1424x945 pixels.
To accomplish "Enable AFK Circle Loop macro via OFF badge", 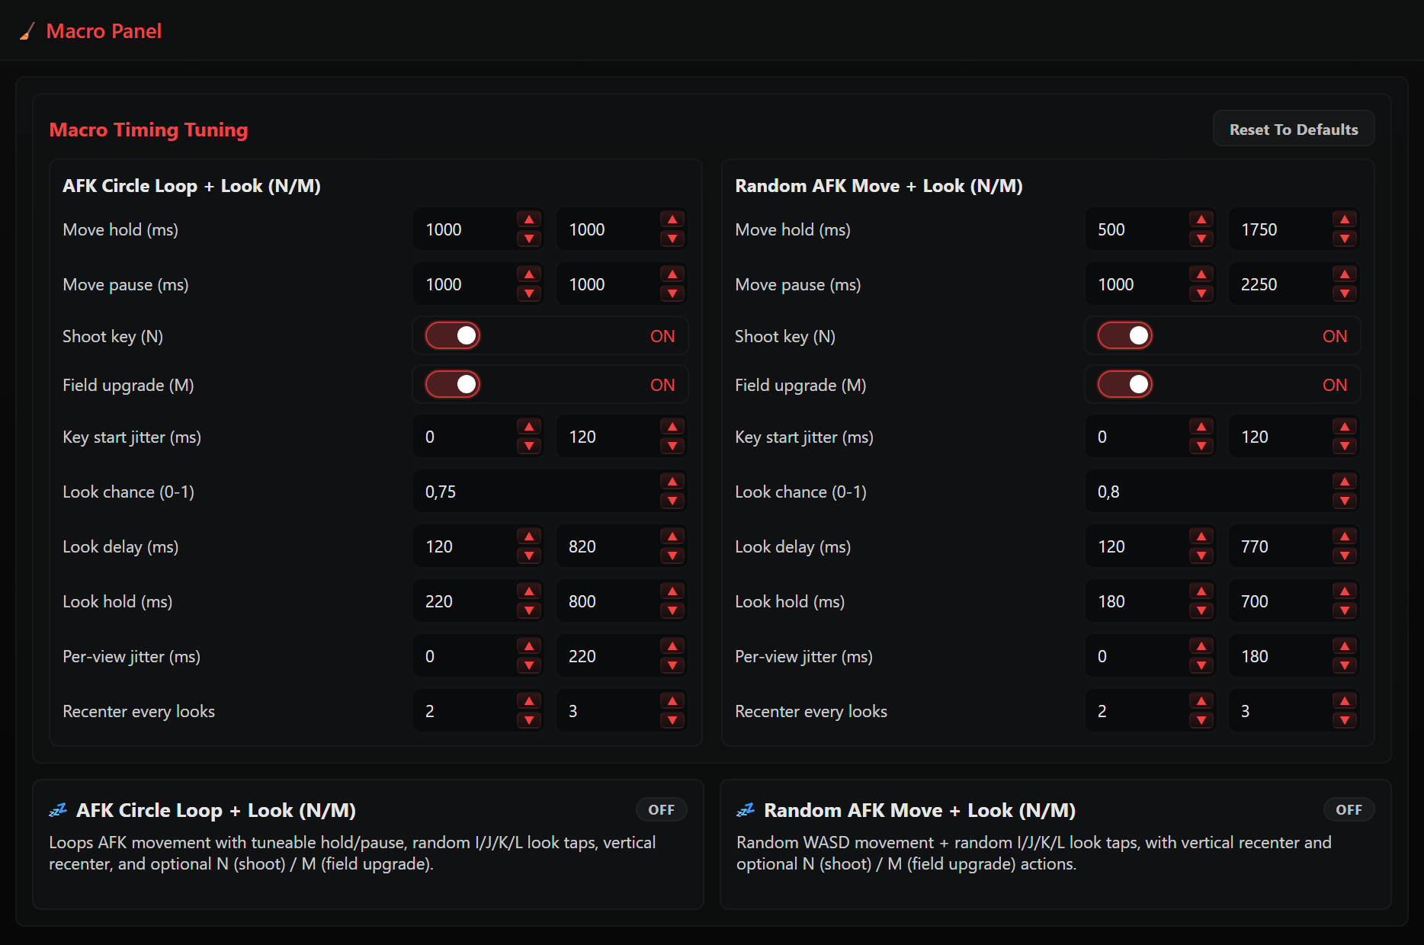I will click(x=661, y=810).
